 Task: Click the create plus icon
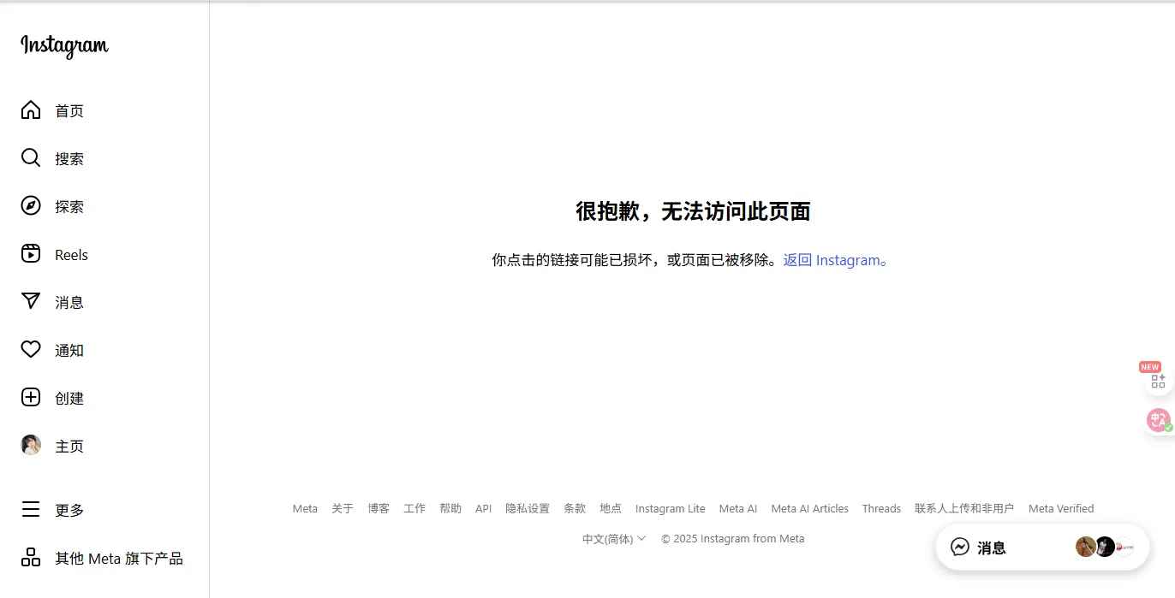(31, 398)
